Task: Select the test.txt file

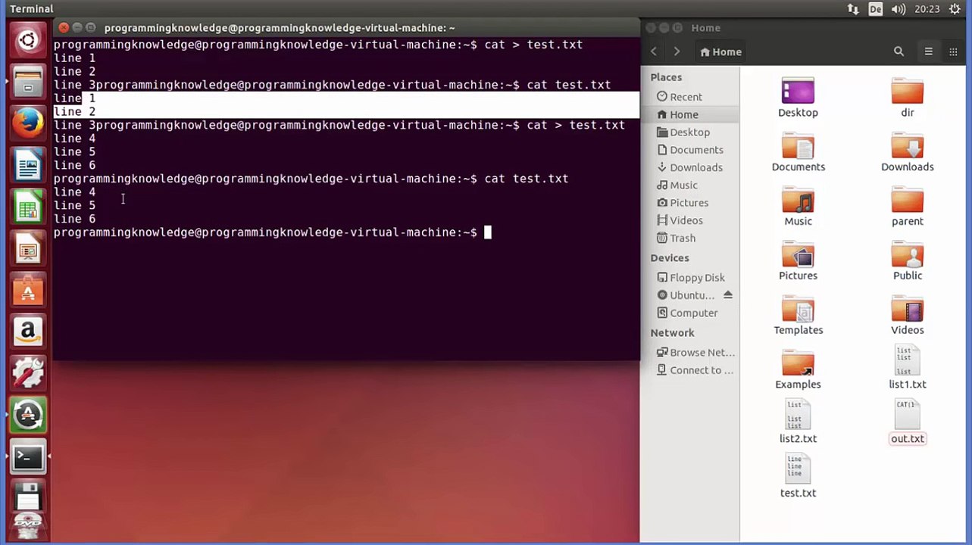Action: click(x=798, y=477)
